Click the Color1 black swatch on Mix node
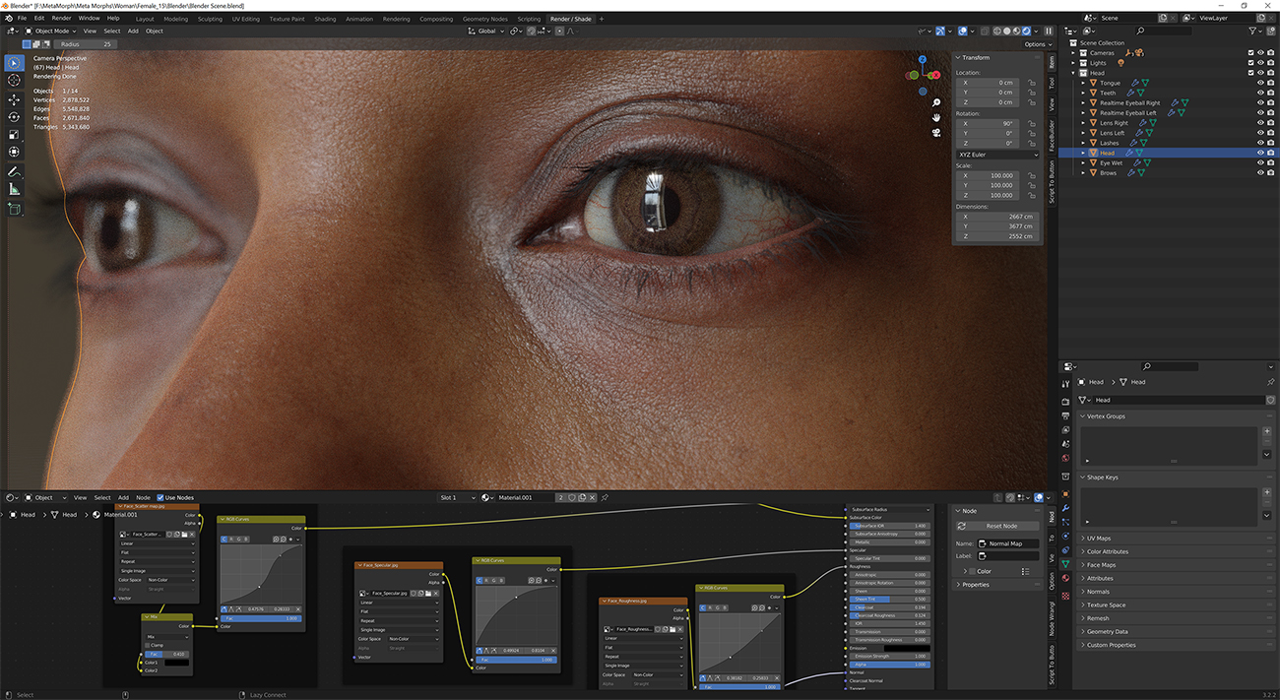This screenshot has width=1280, height=700. tap(175, 663)
